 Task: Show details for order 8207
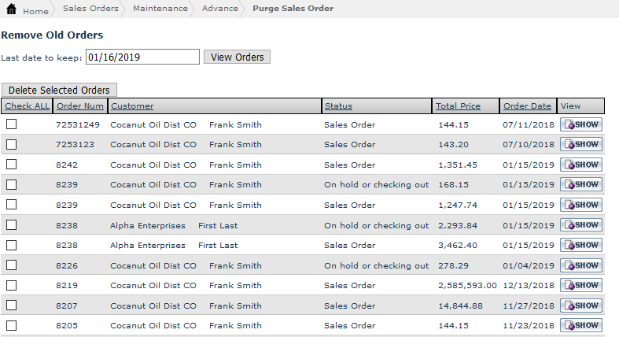[580, 306]
